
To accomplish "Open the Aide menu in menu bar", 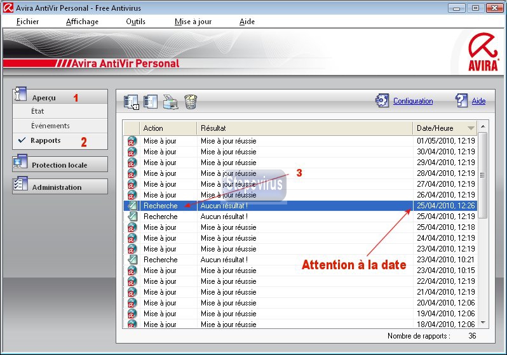I will pyautogui.click(x=247, y=22).
